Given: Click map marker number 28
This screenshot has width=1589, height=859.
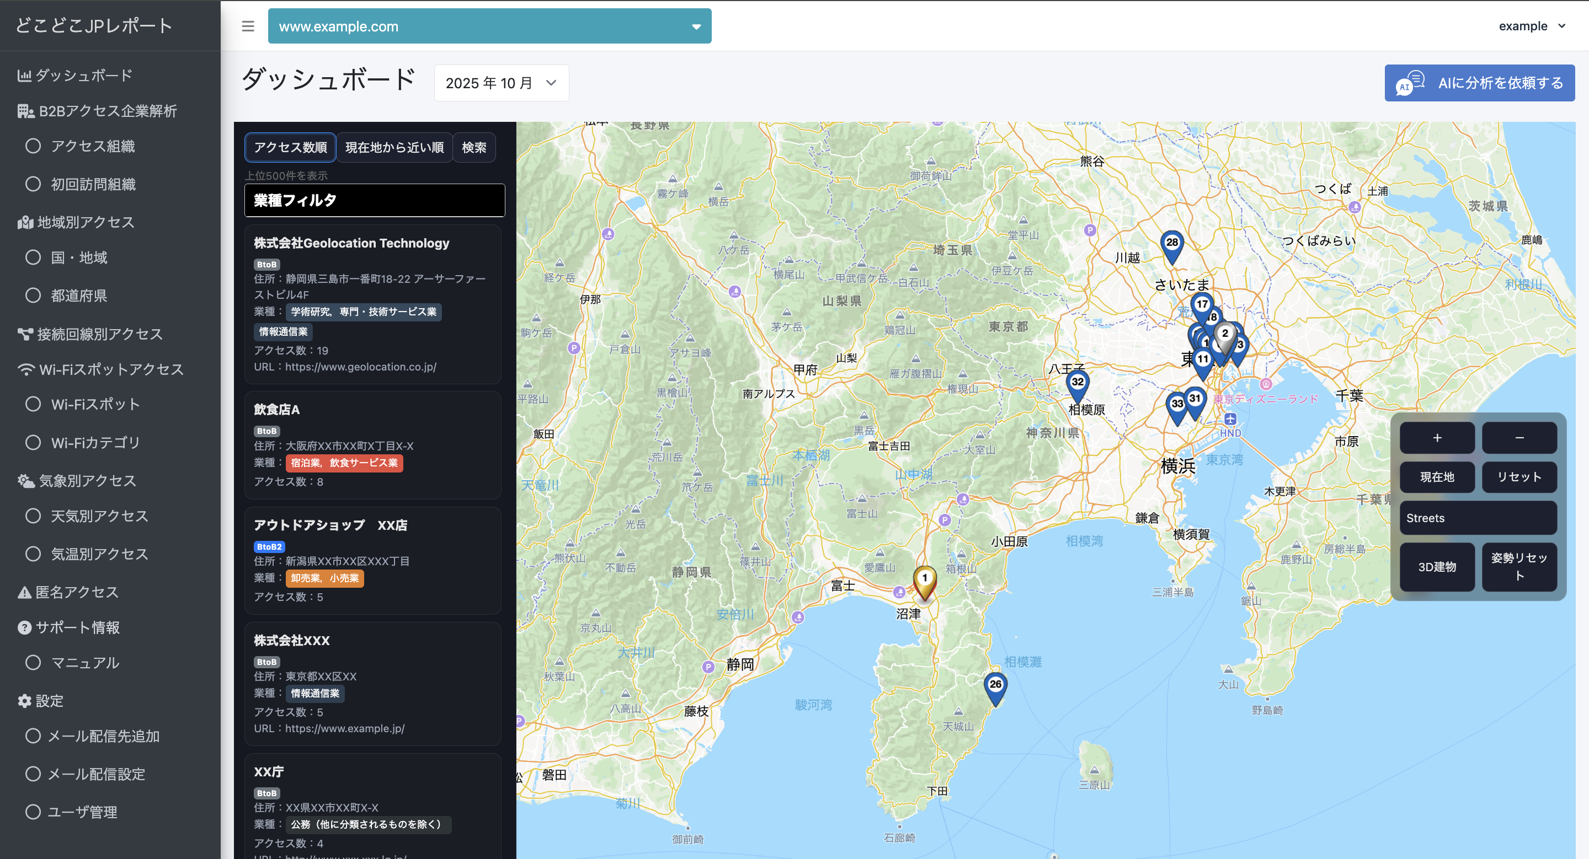Looking at the screenshot, I should coord(1171,244).
